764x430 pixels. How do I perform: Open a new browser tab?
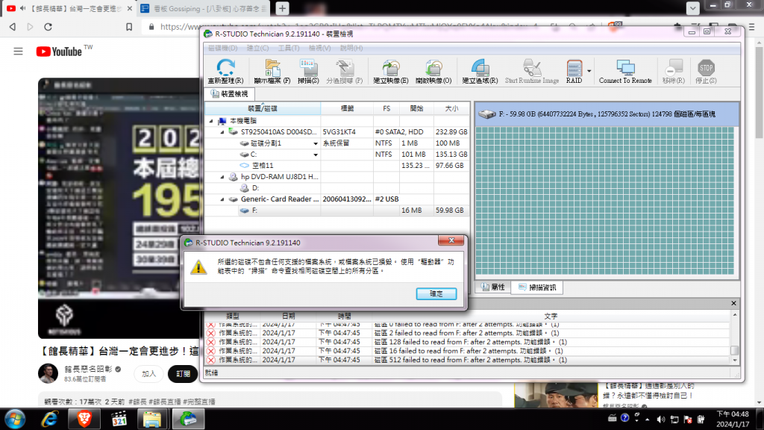[x=283, y=8]
